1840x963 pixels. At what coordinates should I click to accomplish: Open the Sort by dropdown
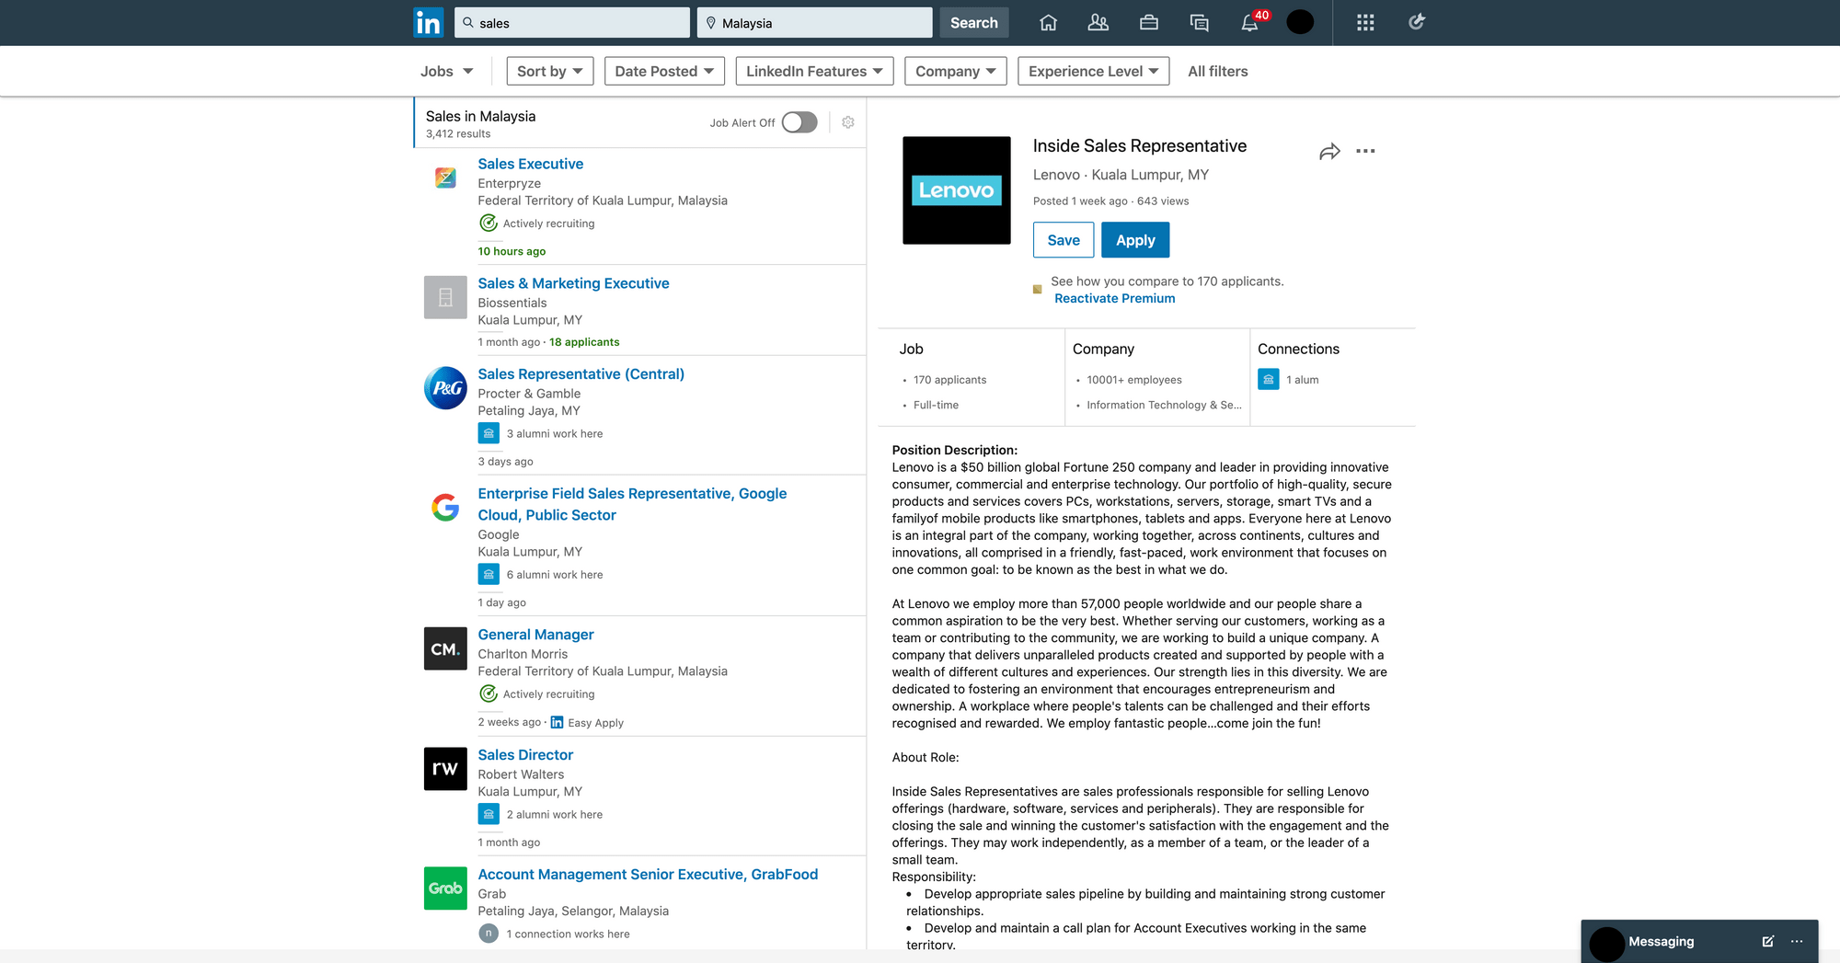550,71
